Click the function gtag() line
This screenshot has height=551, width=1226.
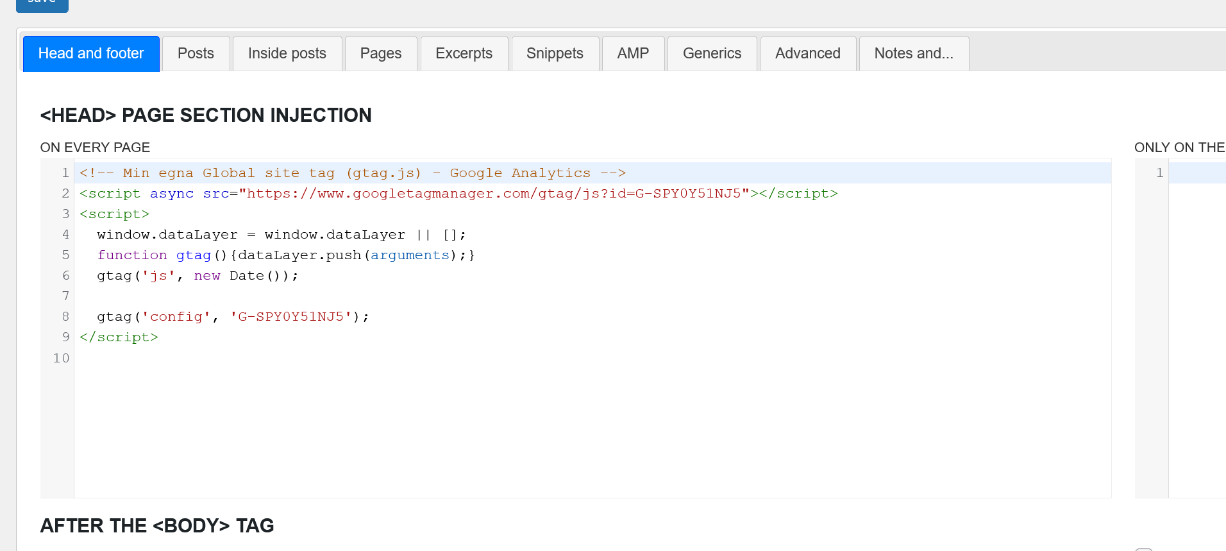(285, 255)
